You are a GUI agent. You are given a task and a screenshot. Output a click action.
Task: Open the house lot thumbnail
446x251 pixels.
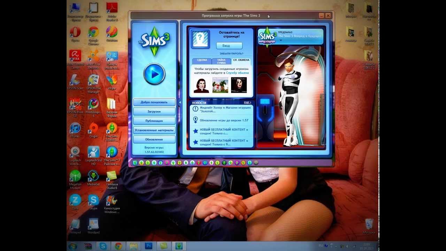click(x=220, y=85)
